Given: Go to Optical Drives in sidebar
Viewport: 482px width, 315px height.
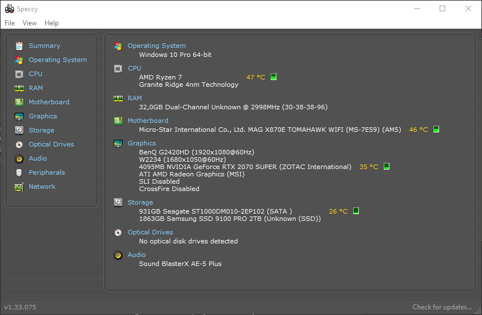Looking at the screenshot, I should (x=51, y=144).
